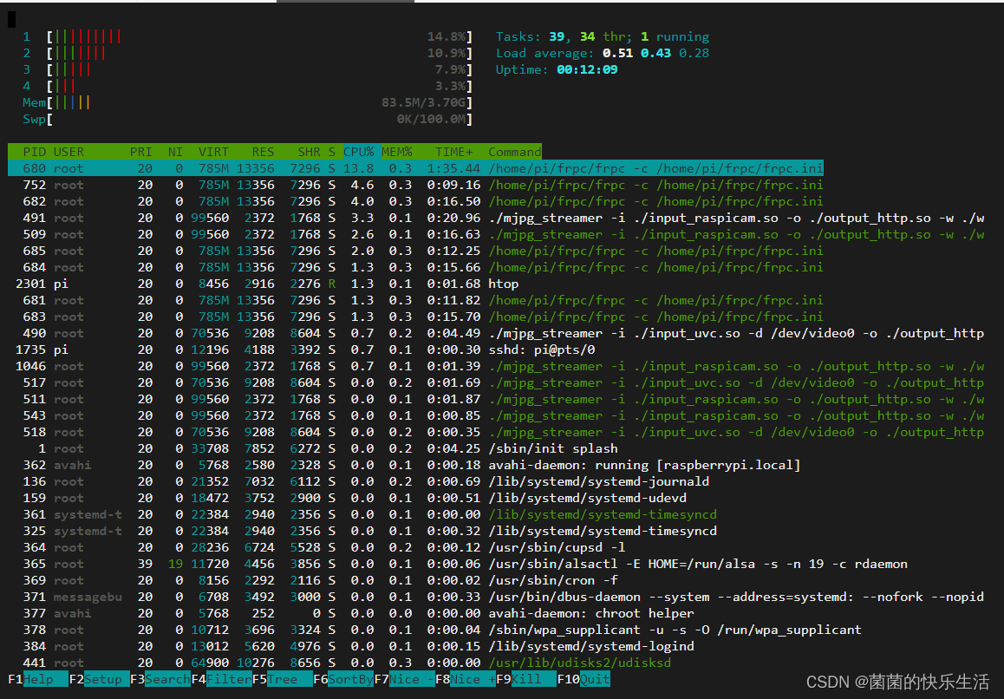The height and width of the screenshot is (699, 1004).
Task: Click the Uptime 00:12:09 value
Action: point(587,69)
